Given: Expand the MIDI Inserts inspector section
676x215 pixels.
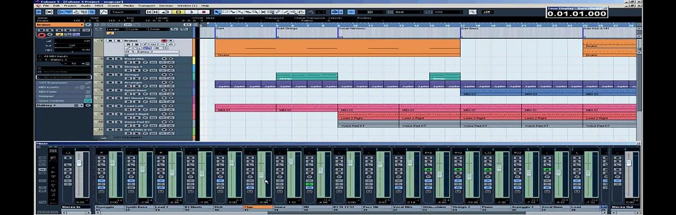Looking at the screenshot, I should tap(64, 87).
